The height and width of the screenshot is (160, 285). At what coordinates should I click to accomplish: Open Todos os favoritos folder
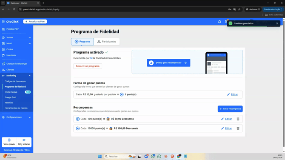point(274,15)
